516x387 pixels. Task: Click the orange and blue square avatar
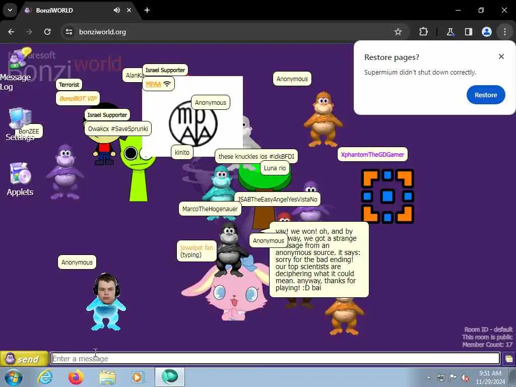(388, 197)
